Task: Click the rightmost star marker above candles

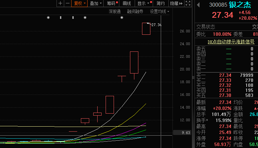Action: 122,17
